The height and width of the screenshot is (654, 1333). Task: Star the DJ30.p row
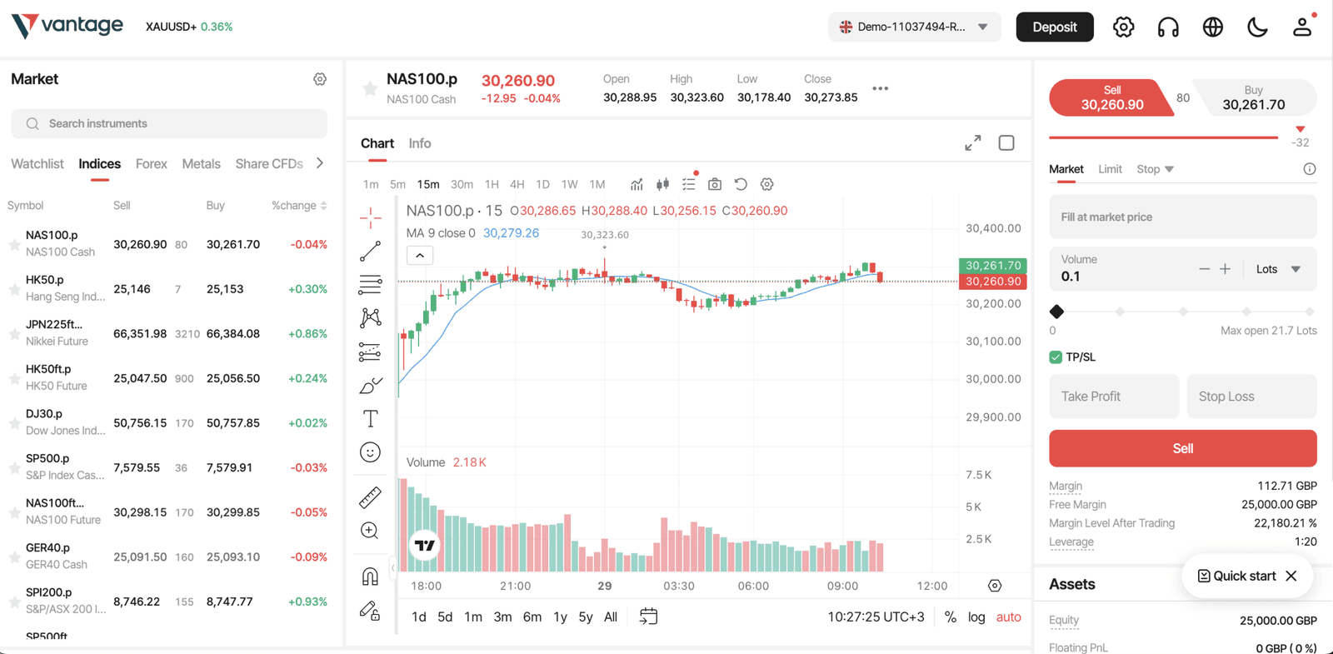point(14,423)
